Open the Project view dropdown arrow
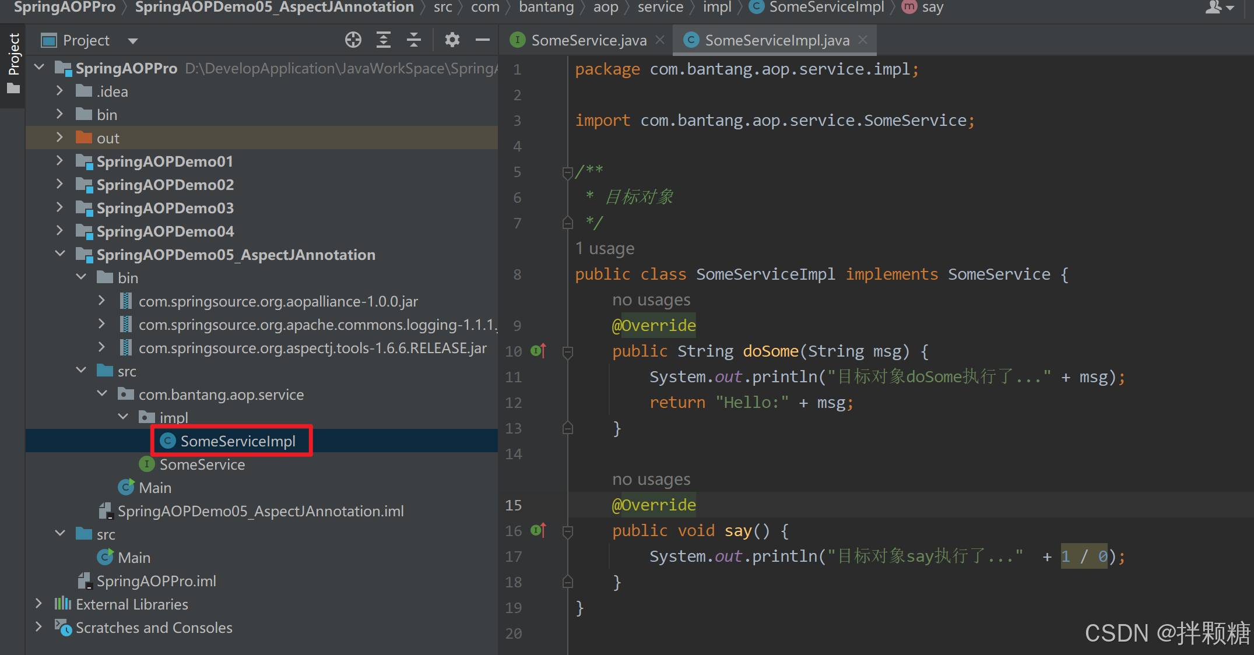Viewport: 1254px width, 655px height. 133,41
